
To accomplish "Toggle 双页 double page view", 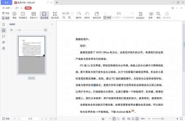I will pos(117,18).
